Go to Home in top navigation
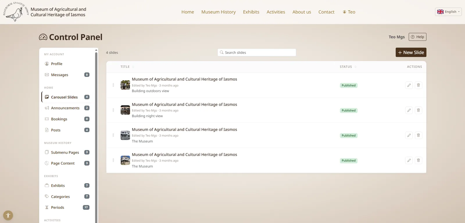Viewport: 465px width, 223px height. click(188, 12)
